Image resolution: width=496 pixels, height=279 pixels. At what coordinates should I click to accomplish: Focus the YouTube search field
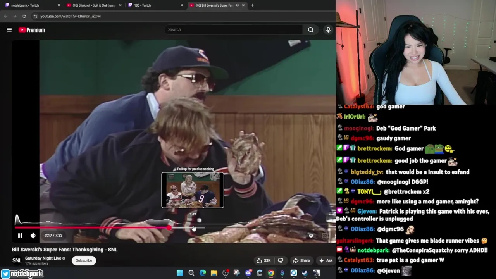tap(234, 29)
